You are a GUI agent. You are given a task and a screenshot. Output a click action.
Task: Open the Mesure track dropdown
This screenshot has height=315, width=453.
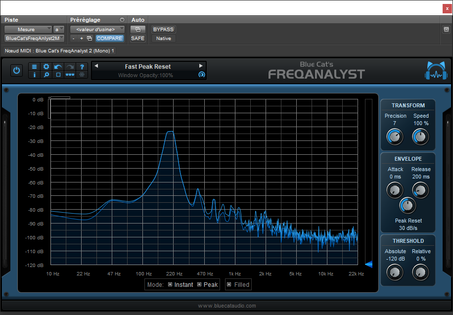28,30
